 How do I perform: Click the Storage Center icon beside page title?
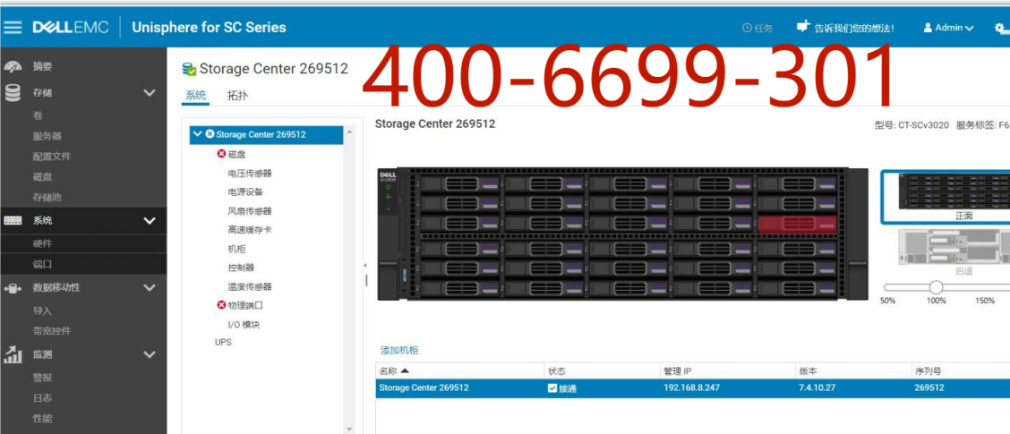(190, 69)
